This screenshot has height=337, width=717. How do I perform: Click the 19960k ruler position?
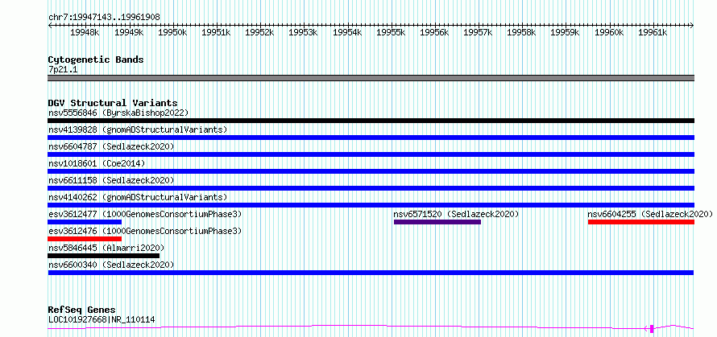[610, 33]
